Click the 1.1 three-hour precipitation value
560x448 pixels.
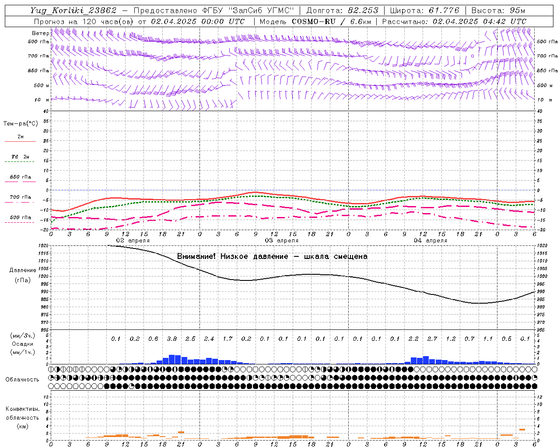[x=488, y=339]
